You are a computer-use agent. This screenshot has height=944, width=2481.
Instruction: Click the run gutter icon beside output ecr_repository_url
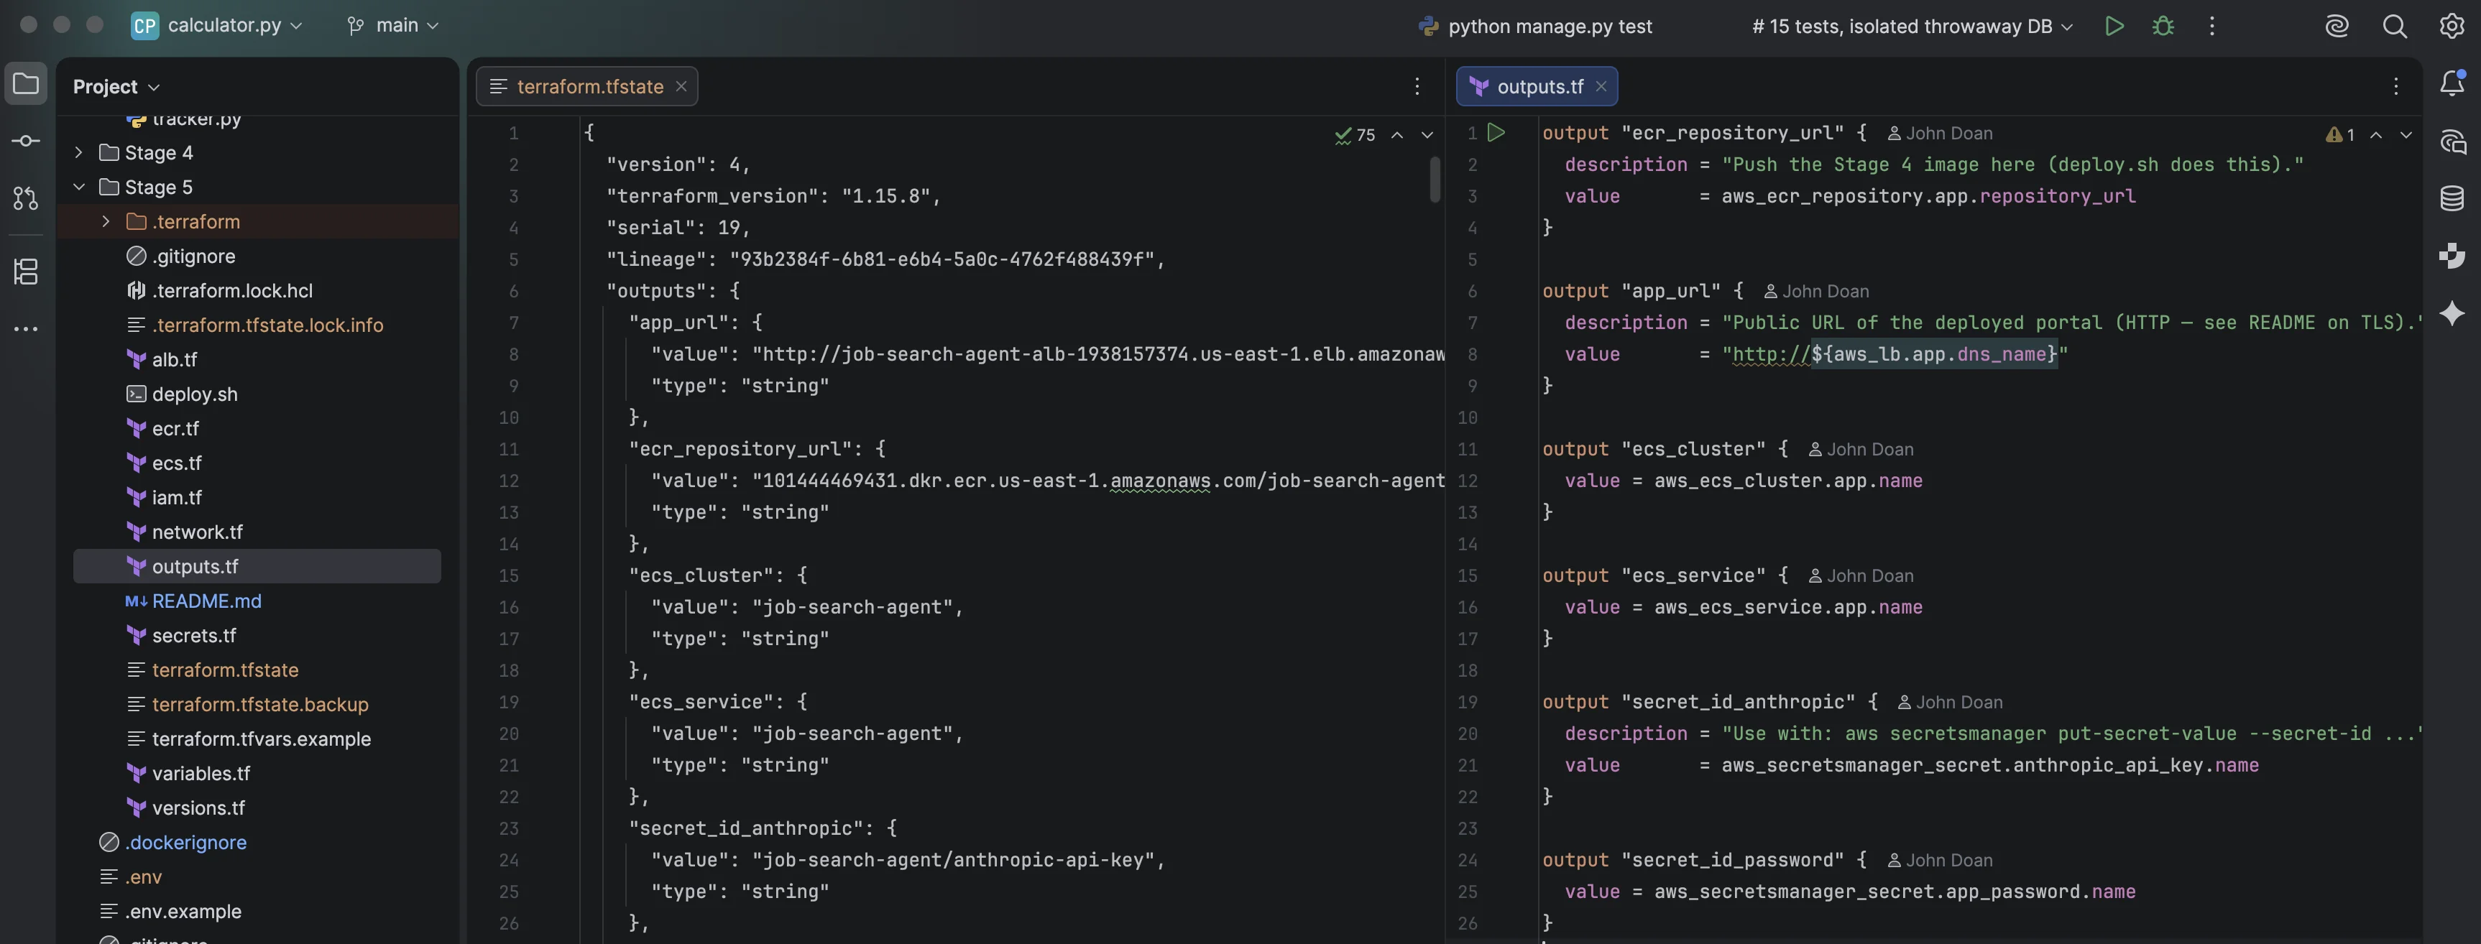tap(1496, 133)
